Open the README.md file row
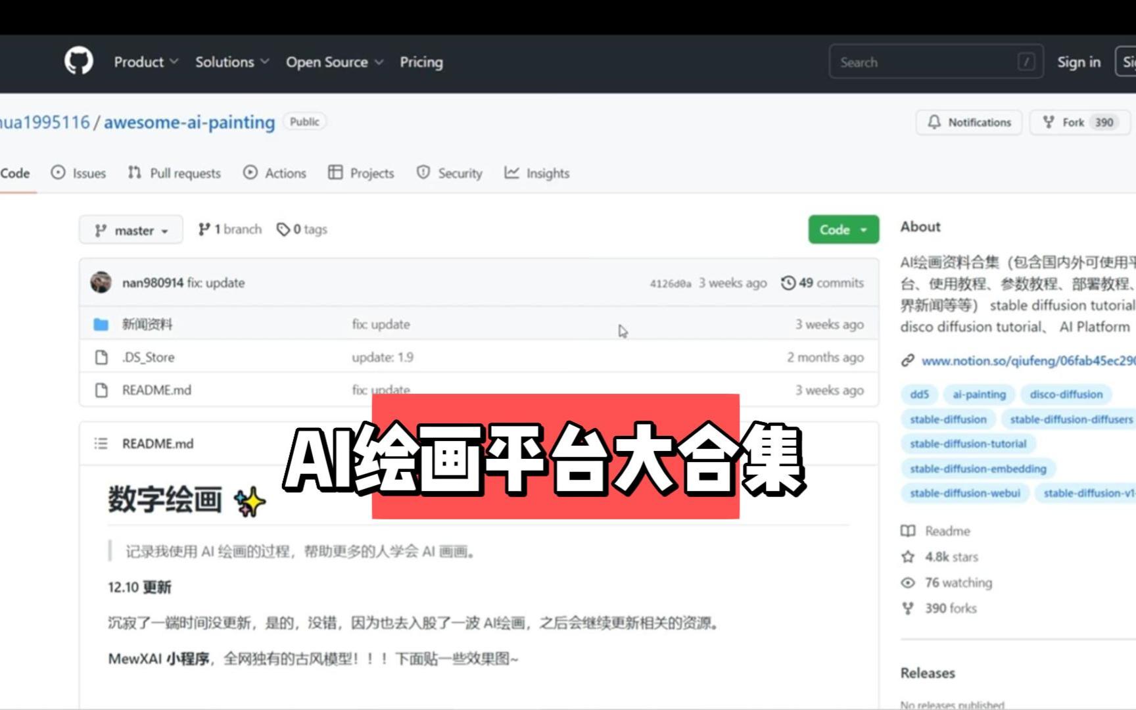The image size is (1136, 710). click(x=156, y=390)
